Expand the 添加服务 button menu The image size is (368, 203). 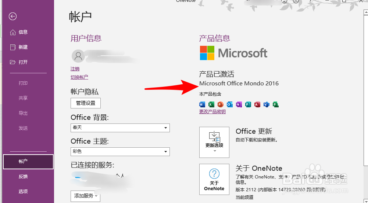coord(85,196)
